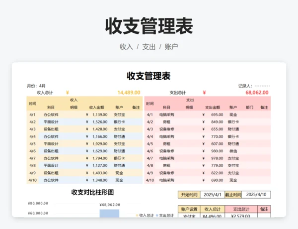Image resolution: width=298 pixels, height=229 pixels.
Task: Select expense amount 849.00
Action: point(217,122)
